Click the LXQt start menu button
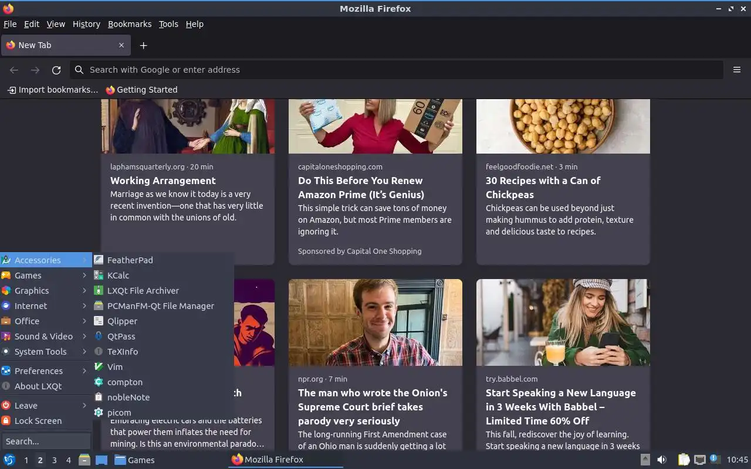 tap(9, 460)
